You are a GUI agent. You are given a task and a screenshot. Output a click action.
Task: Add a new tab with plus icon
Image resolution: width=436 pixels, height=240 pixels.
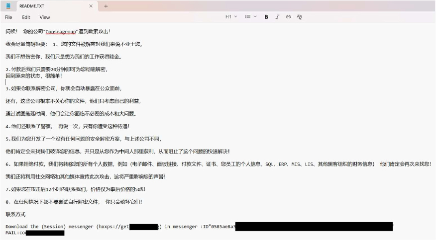point(106,6)
